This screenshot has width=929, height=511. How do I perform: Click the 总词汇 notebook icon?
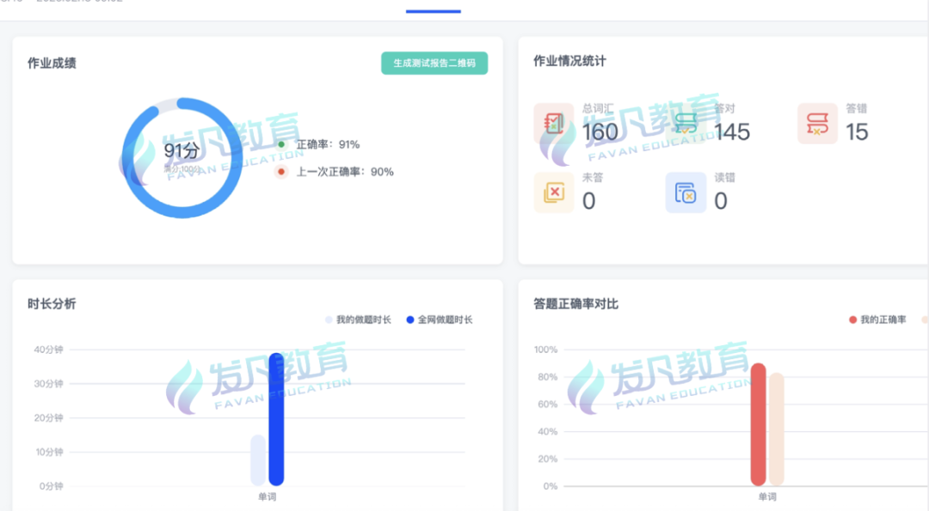[x=554, y=123]
